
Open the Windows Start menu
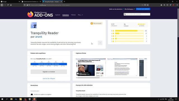pyautogui.click(x=2, y=99)
